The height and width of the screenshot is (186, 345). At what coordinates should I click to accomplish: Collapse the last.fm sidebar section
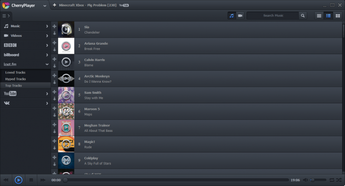pyautogui.click(x=25, y=64)
